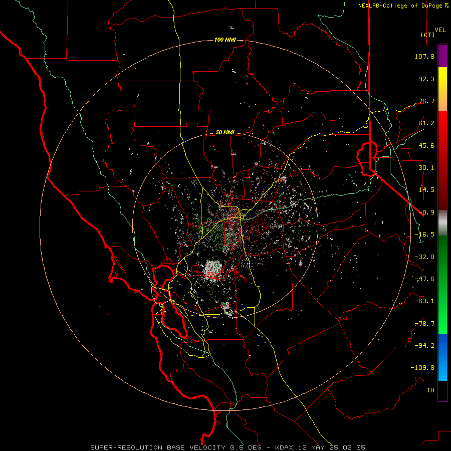Click the yellow-orange segment of the color bar

442,89
